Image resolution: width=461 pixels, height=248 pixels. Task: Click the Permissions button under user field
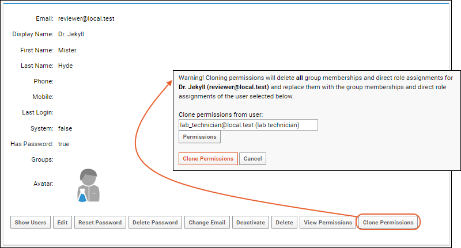click(x=199, y=137)
